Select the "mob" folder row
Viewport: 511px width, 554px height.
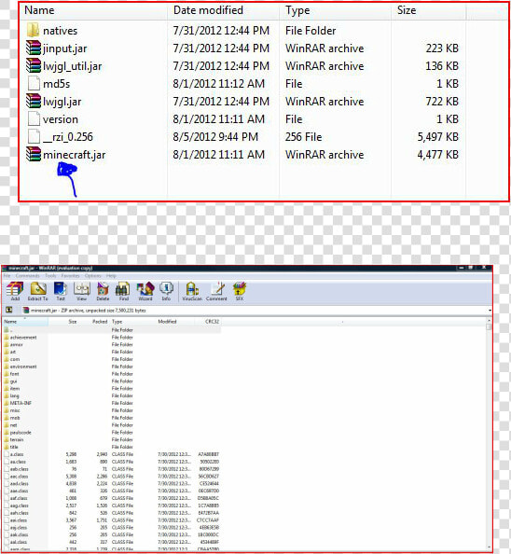[112, 418]
